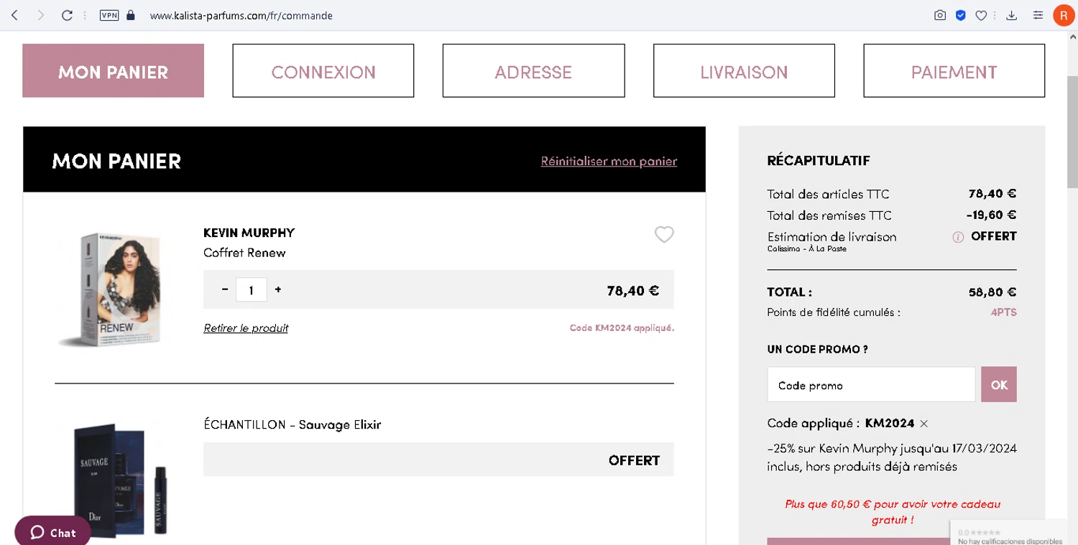
Task: Click ÉCHANTILLON - Sauvage Elixir text
Action: coord(292,424)
